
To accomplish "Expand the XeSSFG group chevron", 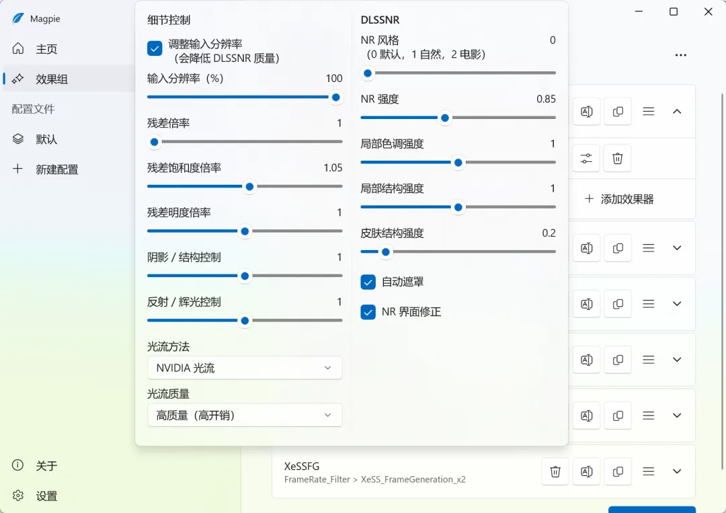I will pos(677,472).
